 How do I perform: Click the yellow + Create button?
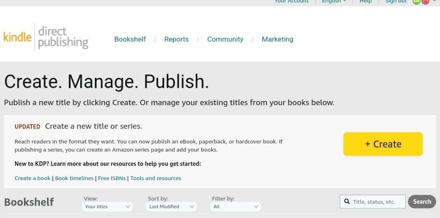point(383,144)
